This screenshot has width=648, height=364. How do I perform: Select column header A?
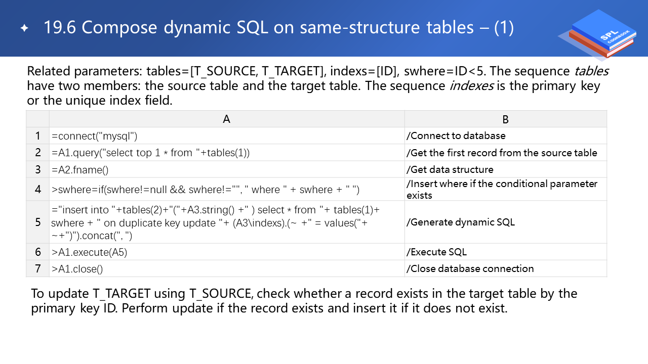pos(226,119)
